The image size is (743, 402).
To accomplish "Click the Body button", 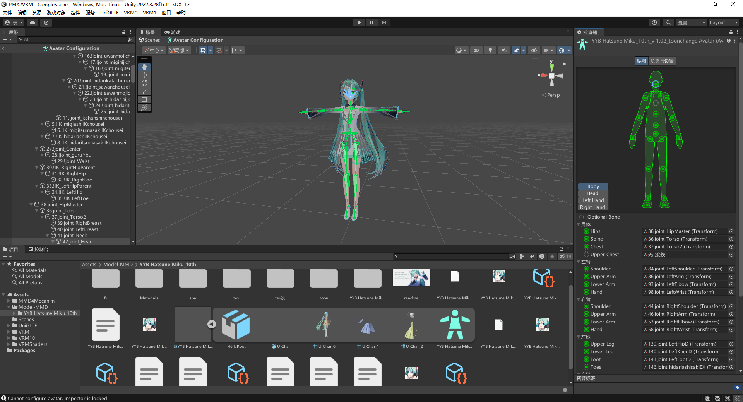I will [x=593, y=186].
